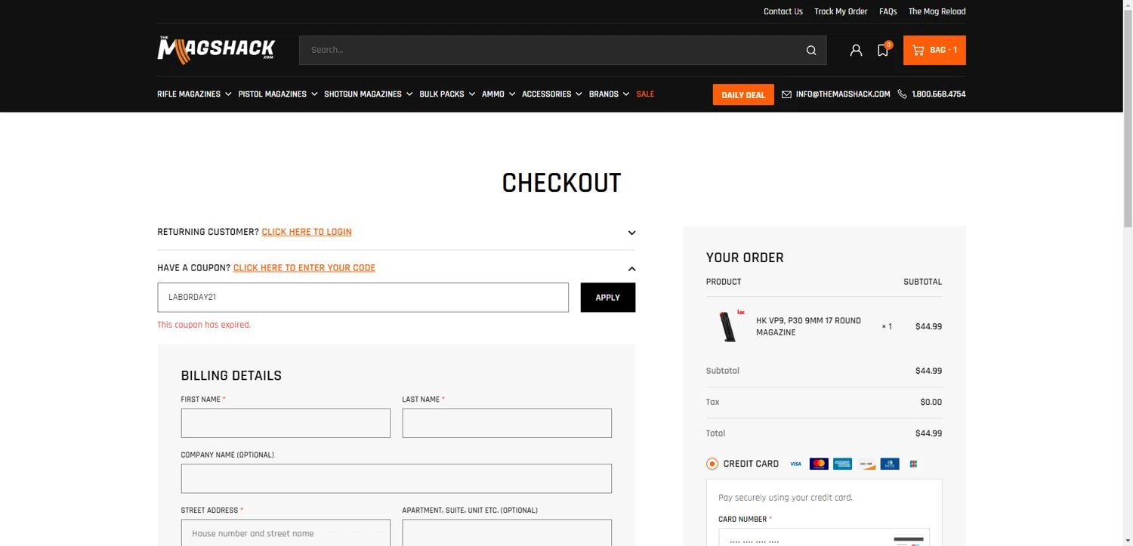Expand the Brands menu
Screen dimensions: 1133x546
click(609, 94)
